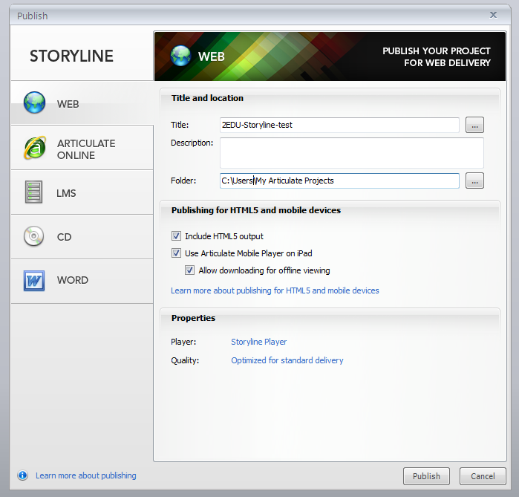This screenshot has width=519, height=497.
Task: Open the LMS publish tab
Action: (x=82, y=192)
